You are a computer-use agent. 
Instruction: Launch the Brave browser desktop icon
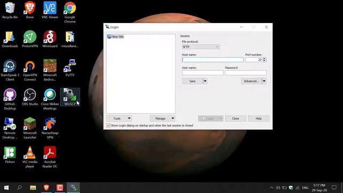(30, 10)
